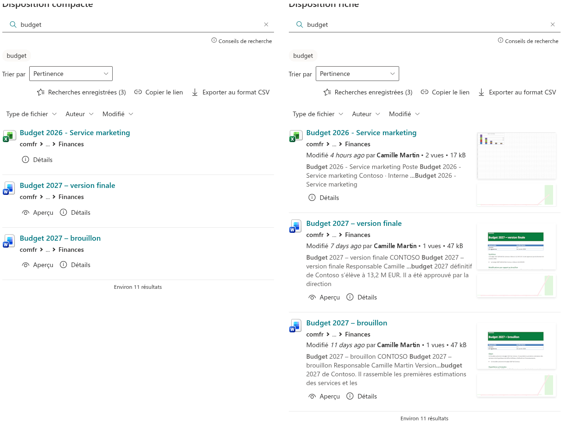Open the Budget 2027 – version finale document thumbnail
561x424 pixels.
516,247
